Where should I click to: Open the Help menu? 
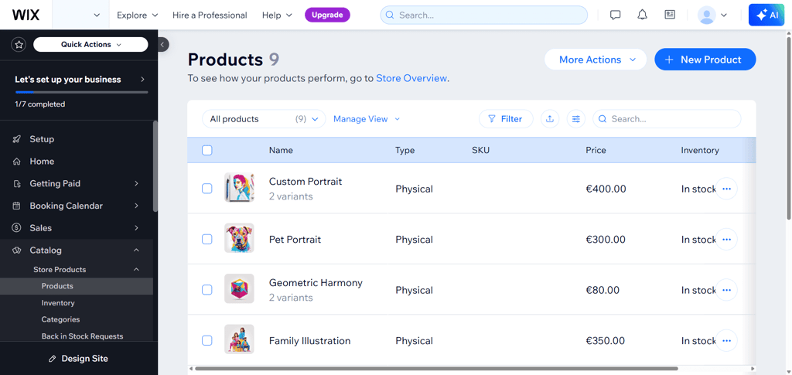coord(277,15)
